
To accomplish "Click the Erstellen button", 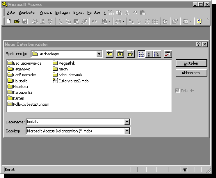I will 191,64.
